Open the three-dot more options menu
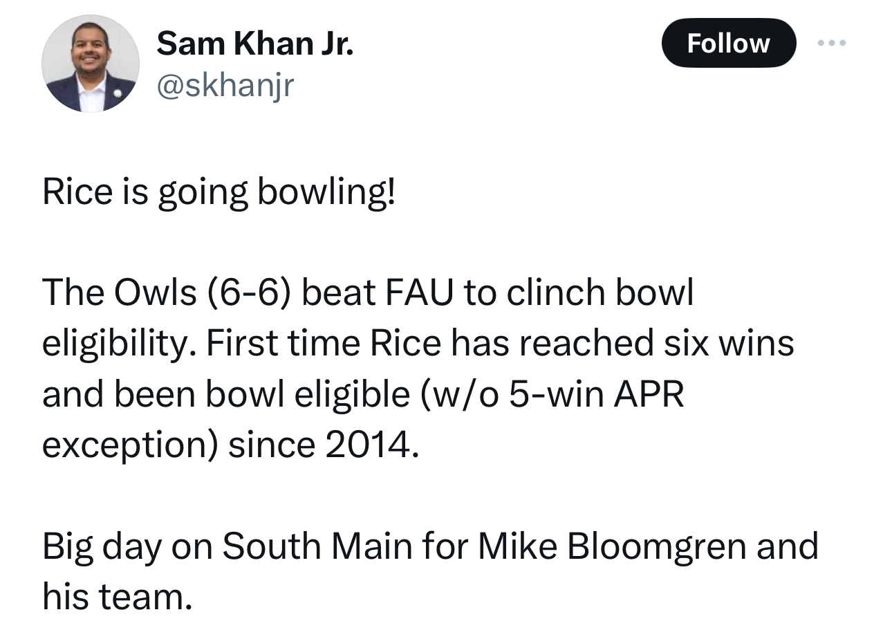This screenshot has width=892, height=639. 830,43
